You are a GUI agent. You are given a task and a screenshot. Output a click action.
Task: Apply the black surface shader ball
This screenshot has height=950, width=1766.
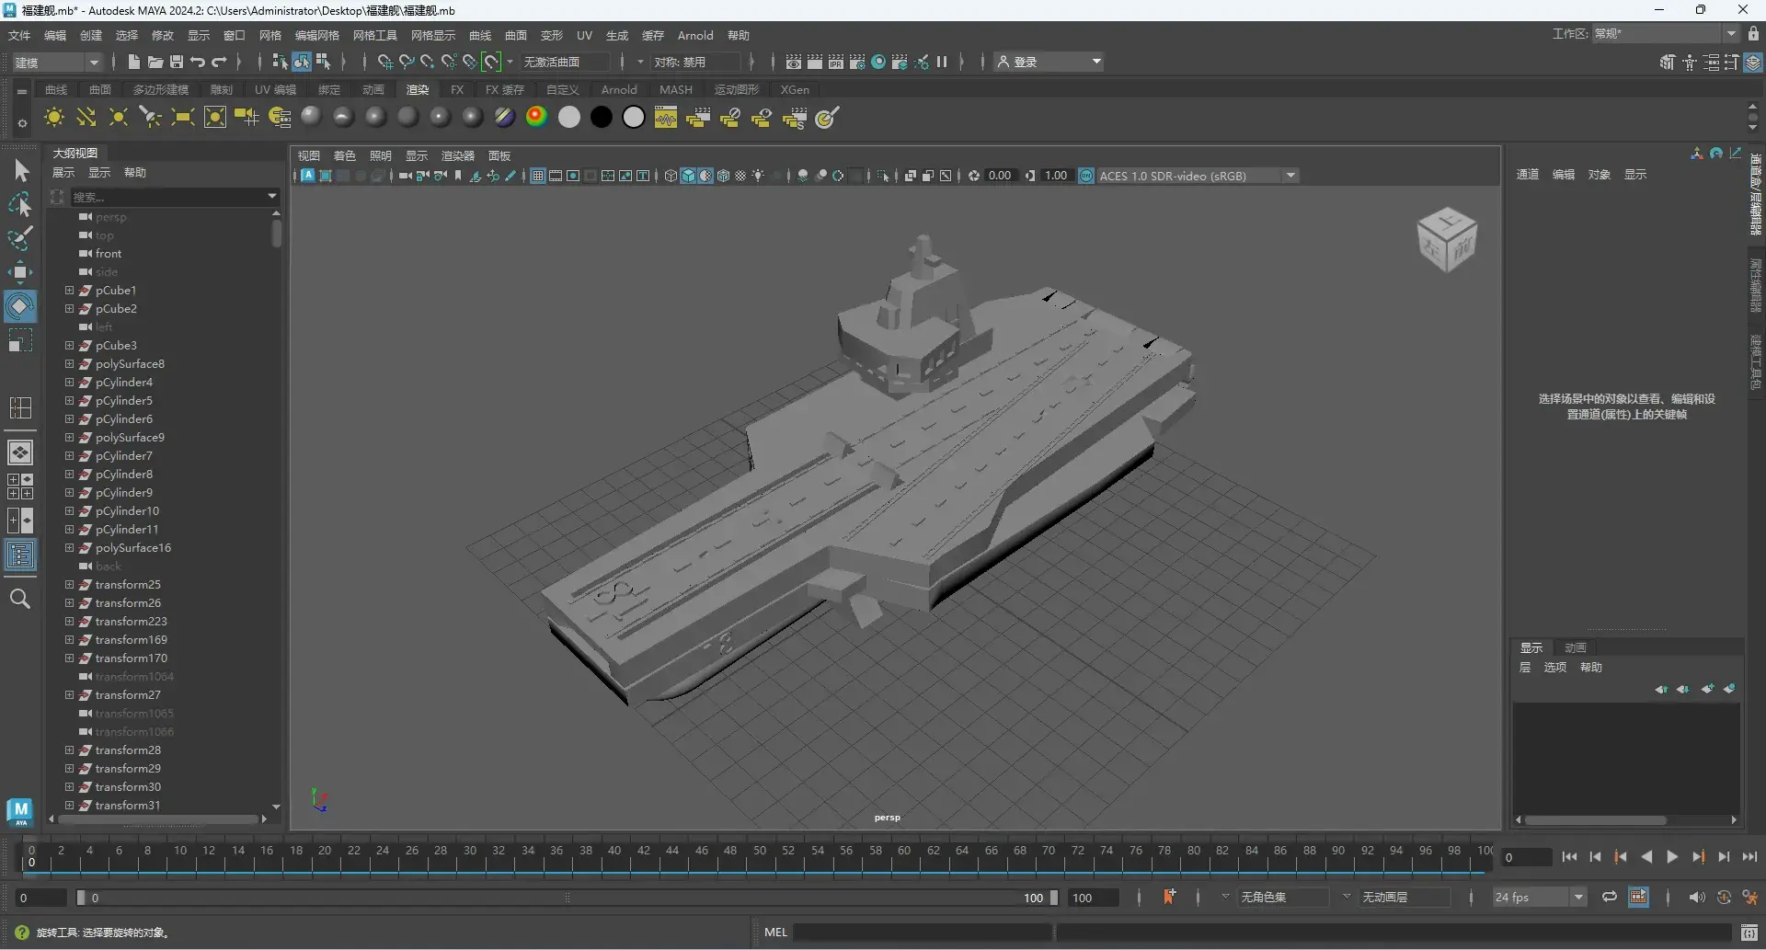point(602,117)
